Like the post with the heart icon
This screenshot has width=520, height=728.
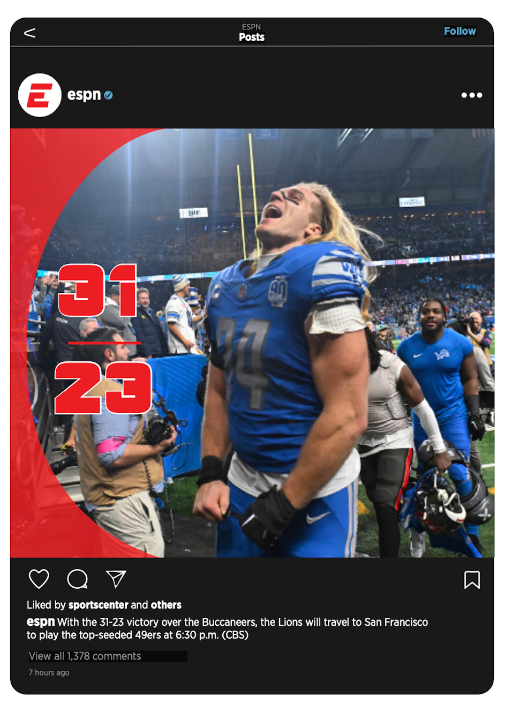coord(39,579)
